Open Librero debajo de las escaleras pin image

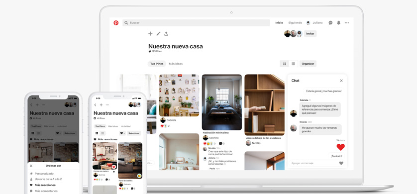coord(264,104)
